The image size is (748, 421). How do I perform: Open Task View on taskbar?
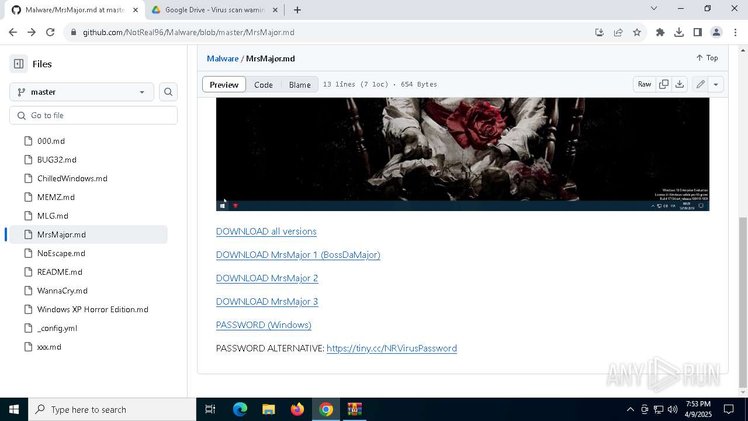[210, 409]
